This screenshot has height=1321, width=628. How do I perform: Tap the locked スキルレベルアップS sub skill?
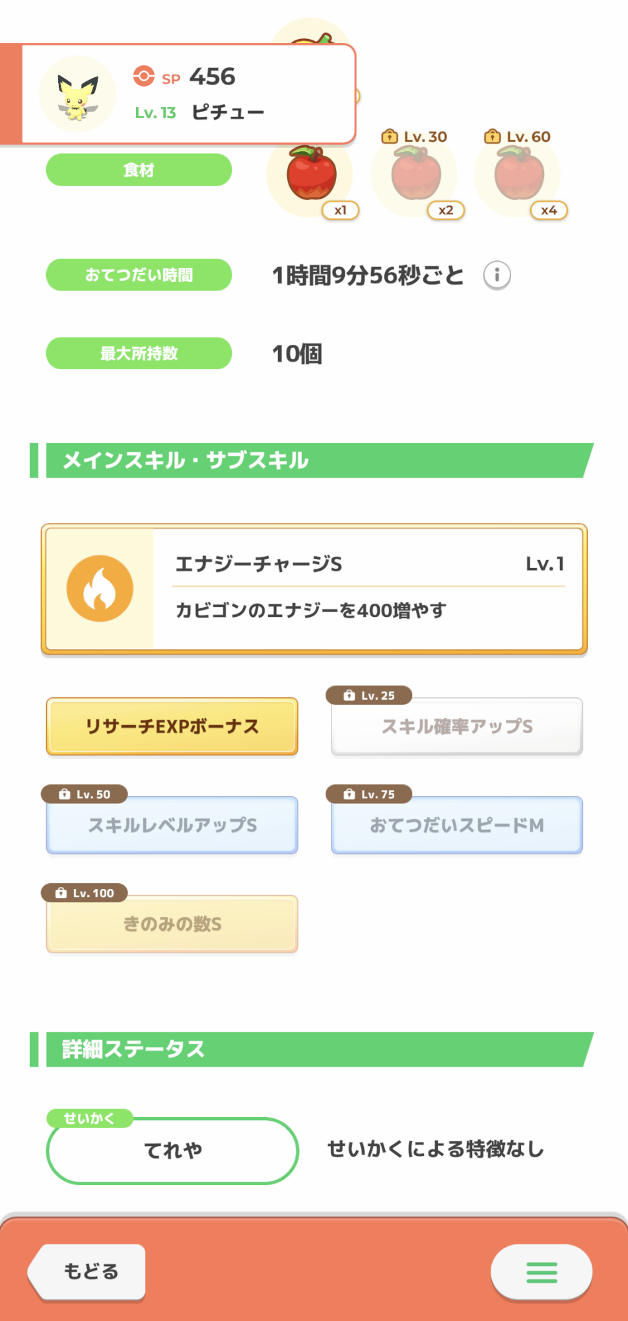[172, 825]
